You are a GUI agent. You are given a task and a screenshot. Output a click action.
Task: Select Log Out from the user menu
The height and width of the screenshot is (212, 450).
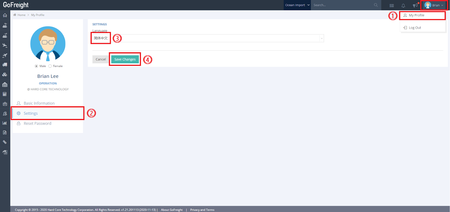click(415, 28)
